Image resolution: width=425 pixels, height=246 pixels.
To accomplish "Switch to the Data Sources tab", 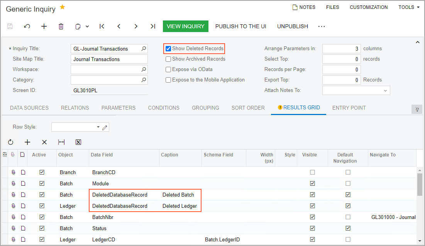I will pos(29,108).
